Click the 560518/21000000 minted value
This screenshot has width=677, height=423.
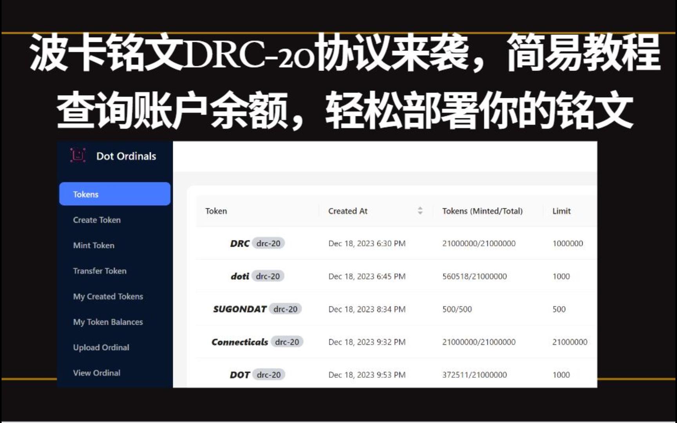click(474, 277)
